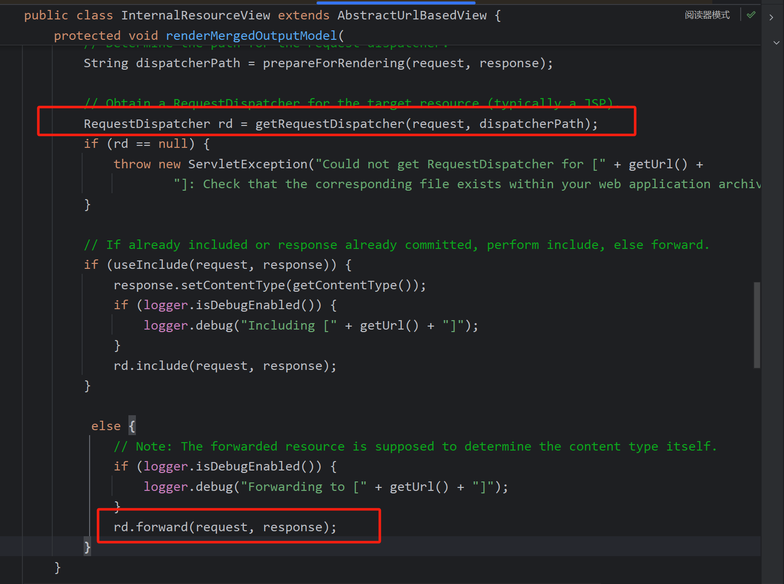
Task: Click the highlighted opening brace after else
Action: point(132,426)
